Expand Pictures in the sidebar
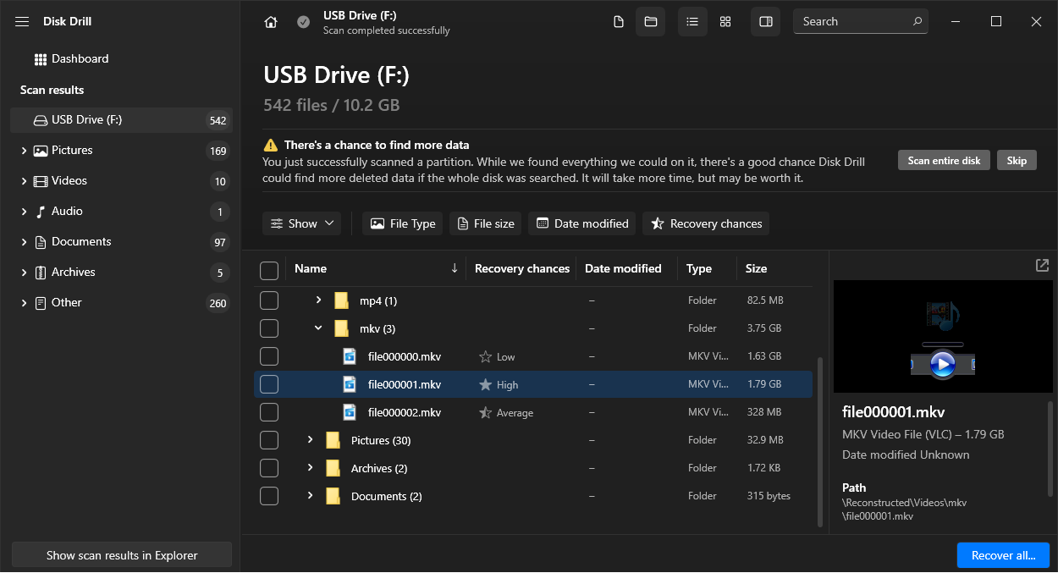 (24, 151)
